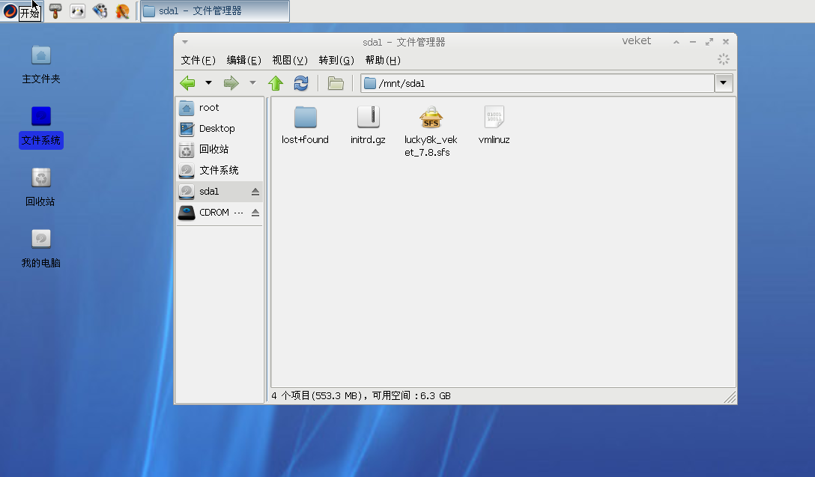Select CDROM in the side pane
The height and width of the screenshot is (477, 815).
220,213
